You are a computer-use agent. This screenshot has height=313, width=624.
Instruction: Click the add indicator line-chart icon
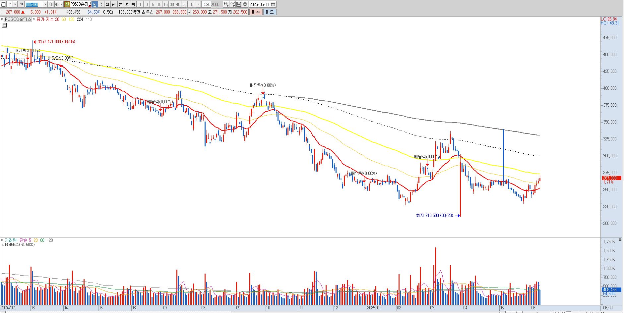coord(232,4)
